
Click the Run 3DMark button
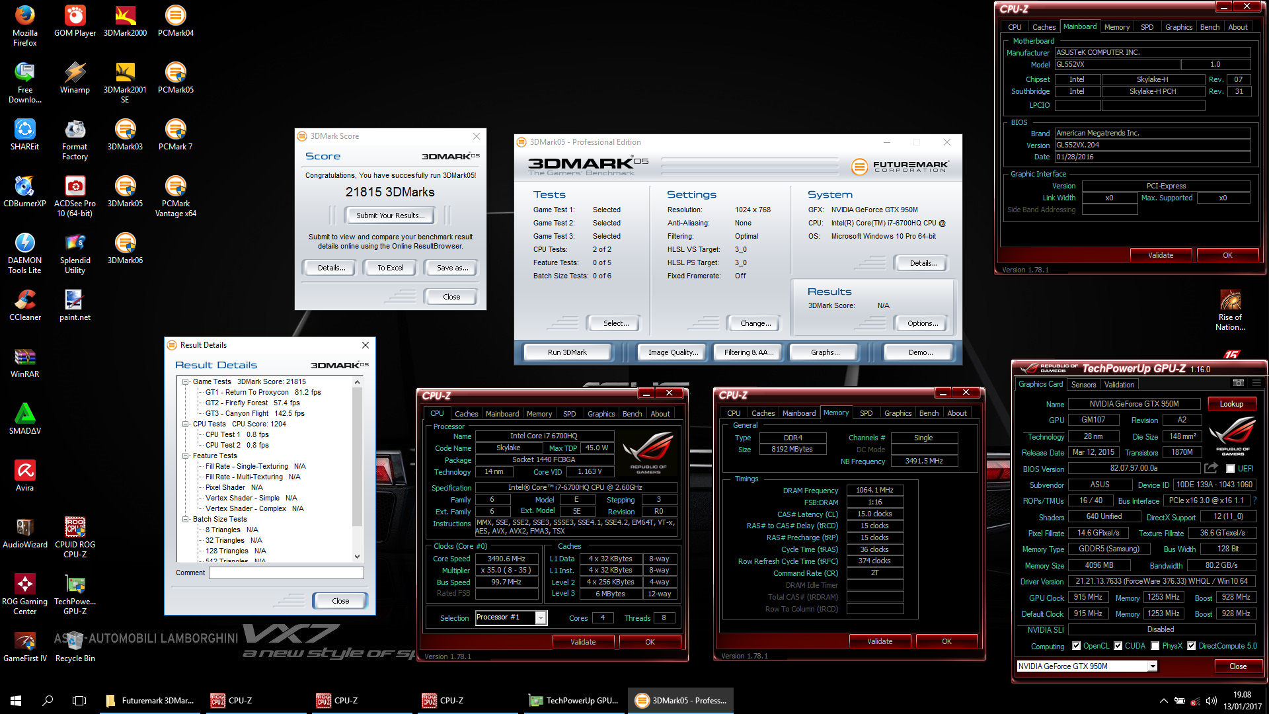[567, 352]
